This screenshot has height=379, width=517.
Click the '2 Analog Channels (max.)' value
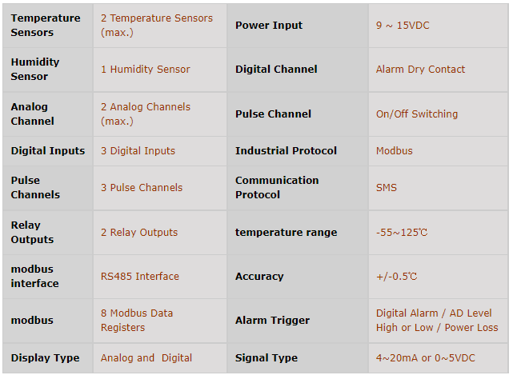(x=146, y=114)
